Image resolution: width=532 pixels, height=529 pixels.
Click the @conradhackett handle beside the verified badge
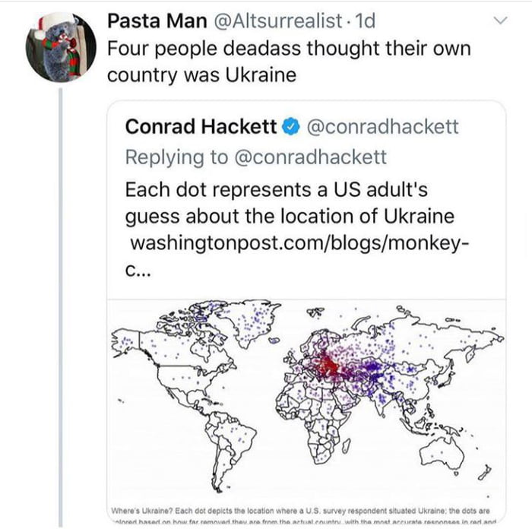pos(382,127)
